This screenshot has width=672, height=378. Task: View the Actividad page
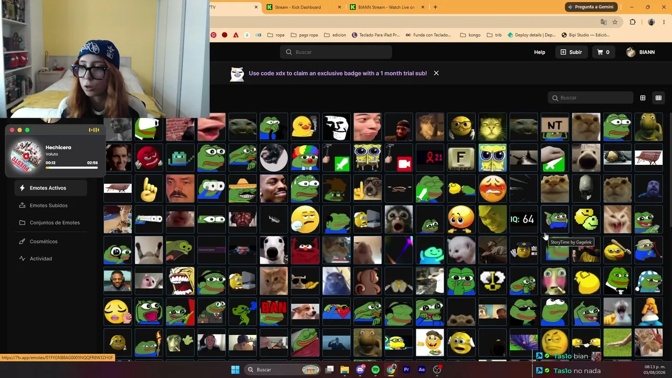[x=40, y=258]
